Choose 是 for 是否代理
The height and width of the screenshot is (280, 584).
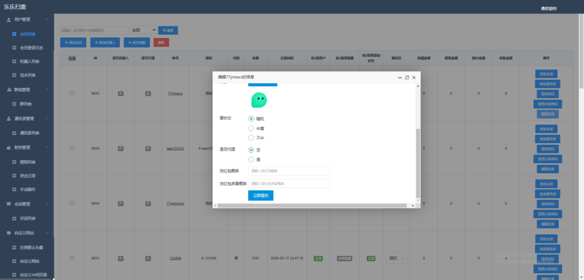(251, 159)
